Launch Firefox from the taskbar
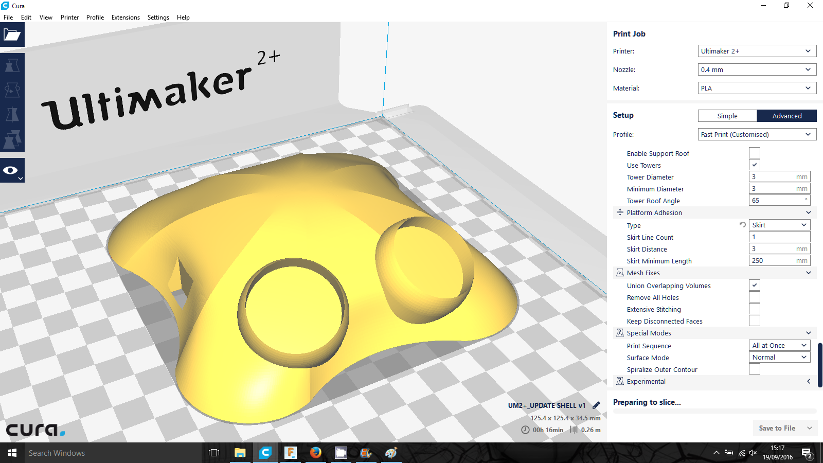This screenshot has height=463, width=823. (x=315, y=453)
